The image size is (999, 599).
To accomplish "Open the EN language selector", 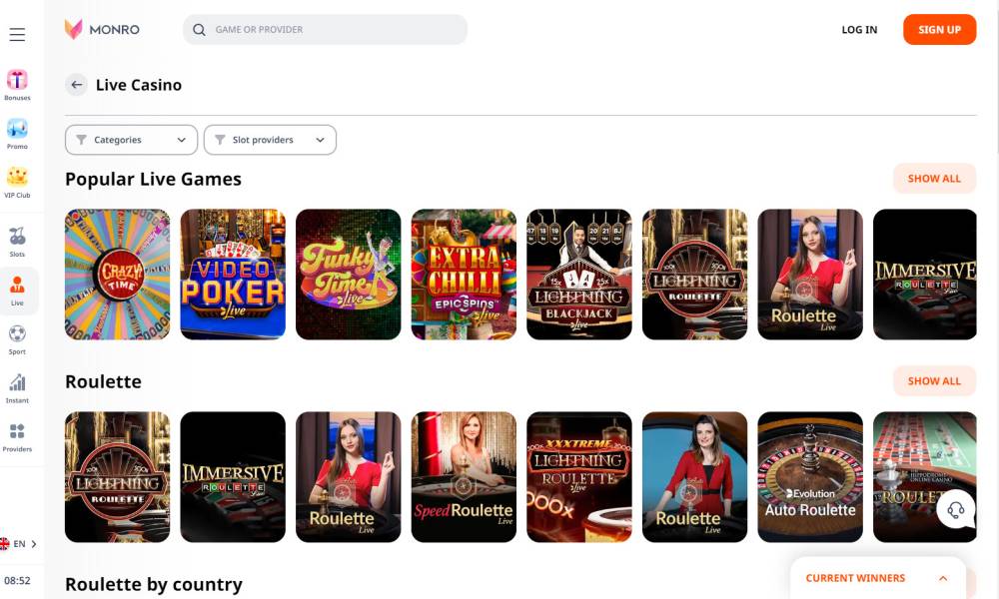I will [18, 544].
